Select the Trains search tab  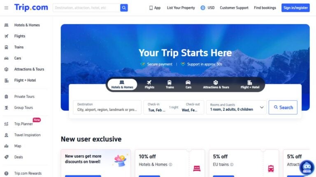tap(170, 84)
